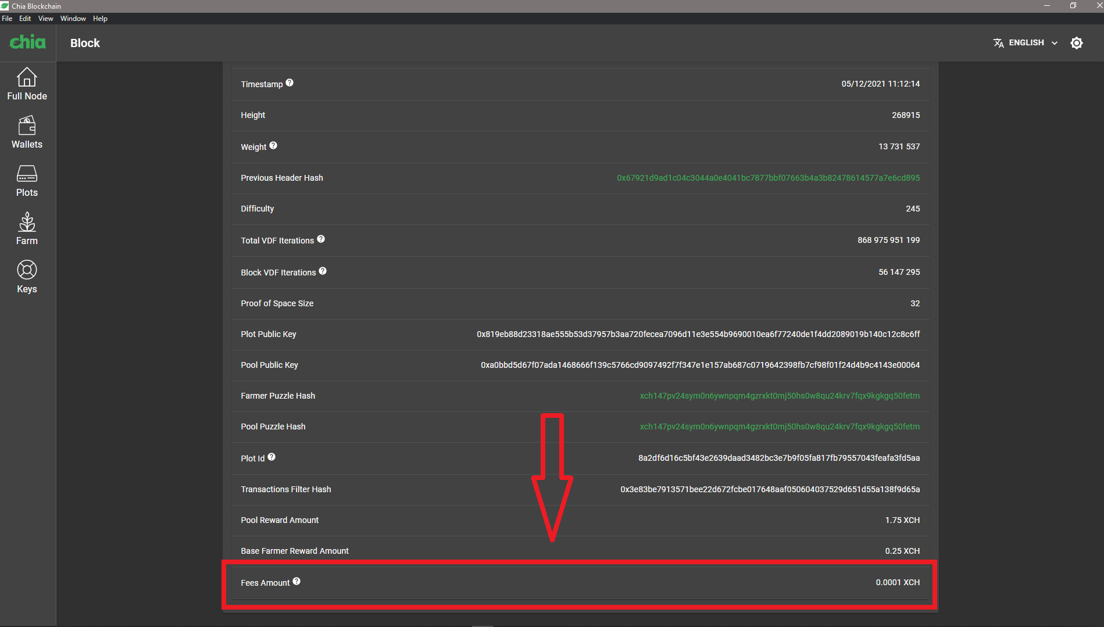
Task: Select the Pool Public Key value
Action: 700,365
